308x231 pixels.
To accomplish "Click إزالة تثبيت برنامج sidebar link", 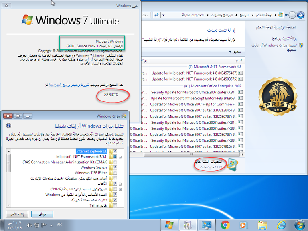I will 284,38.
